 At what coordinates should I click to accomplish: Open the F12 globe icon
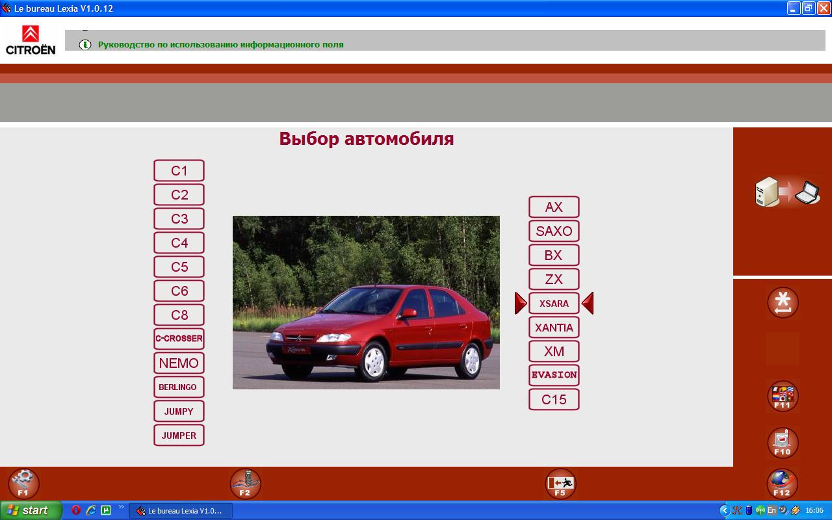pos(782,484)
